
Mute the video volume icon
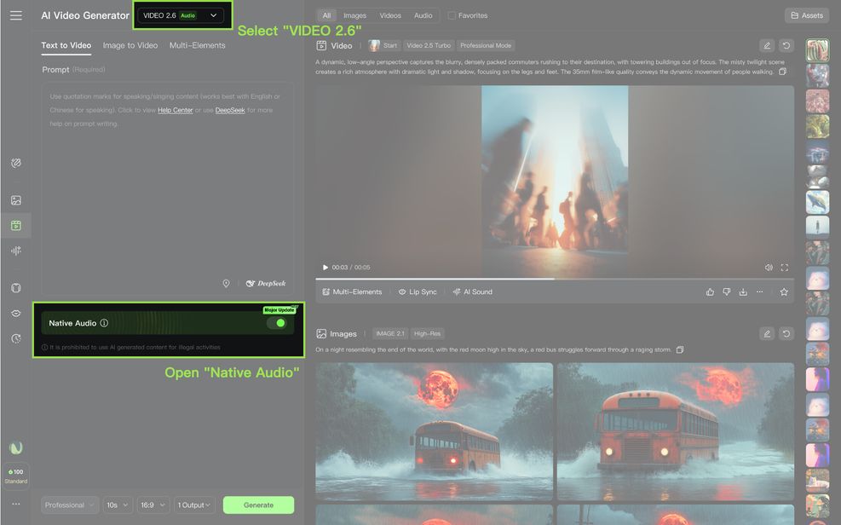click(768, 268)
